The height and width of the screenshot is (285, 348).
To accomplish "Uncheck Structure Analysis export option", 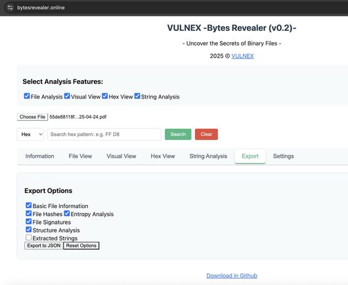I will pyautogui.click(x=29, y=229).
